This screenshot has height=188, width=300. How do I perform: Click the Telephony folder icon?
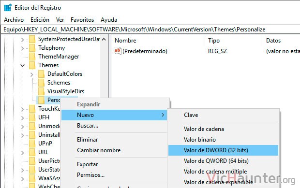[x=32, y=48]
